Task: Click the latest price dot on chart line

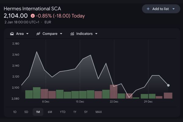Action: 168,85
